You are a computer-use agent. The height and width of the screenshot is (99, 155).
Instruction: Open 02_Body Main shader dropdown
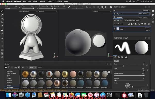click(144, 17)
